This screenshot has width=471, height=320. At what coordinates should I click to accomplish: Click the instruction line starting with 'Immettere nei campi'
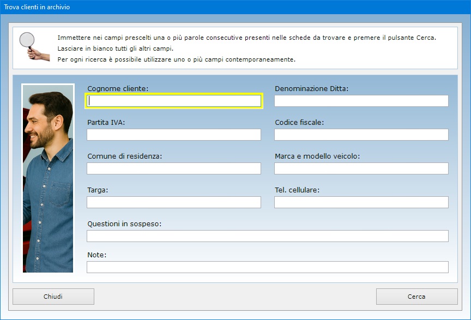246,38
